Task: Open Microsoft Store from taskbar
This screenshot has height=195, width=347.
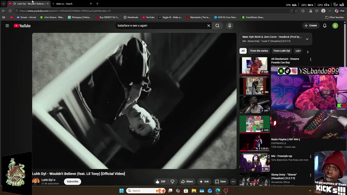Action: click(x=186, y=191)
